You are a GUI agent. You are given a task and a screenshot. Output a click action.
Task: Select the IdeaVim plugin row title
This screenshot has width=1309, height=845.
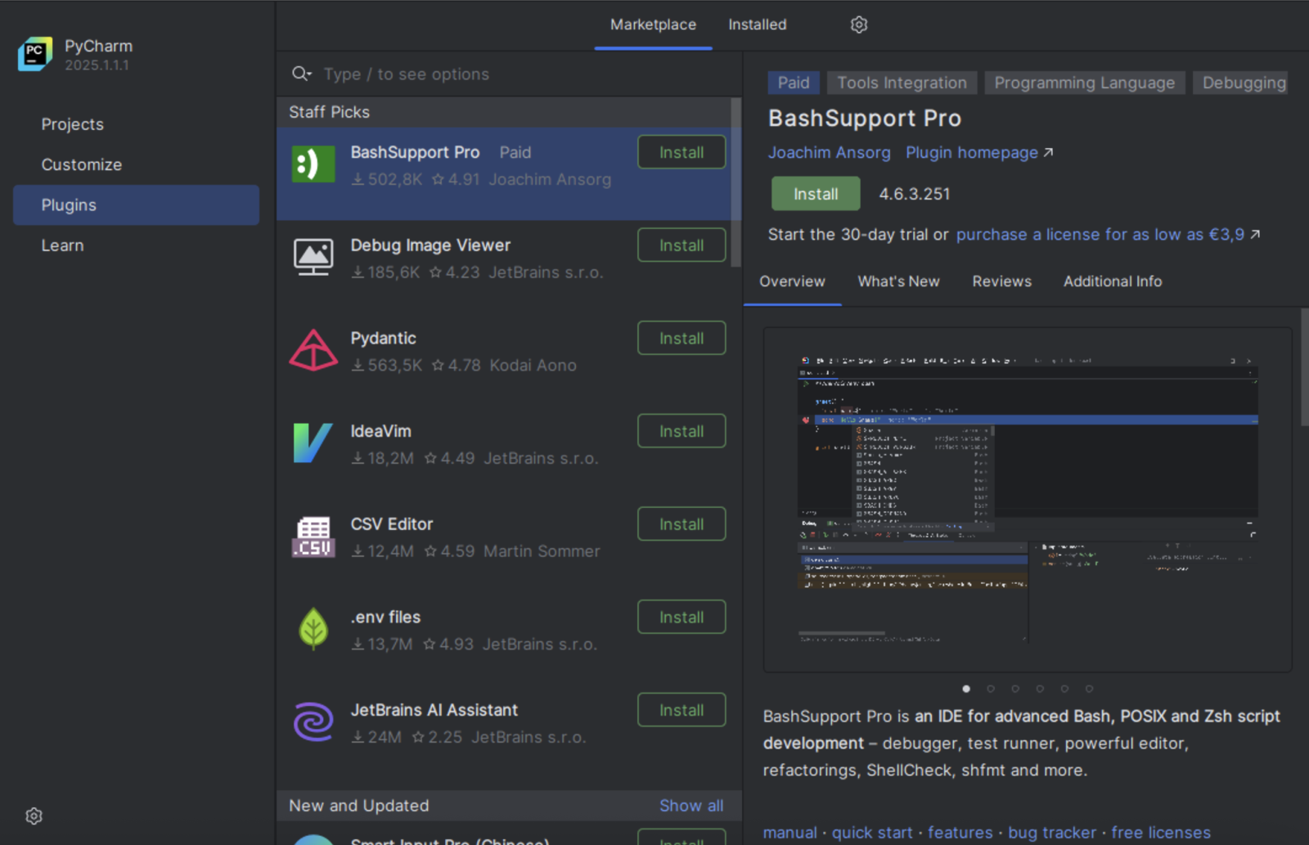(380, 431)
